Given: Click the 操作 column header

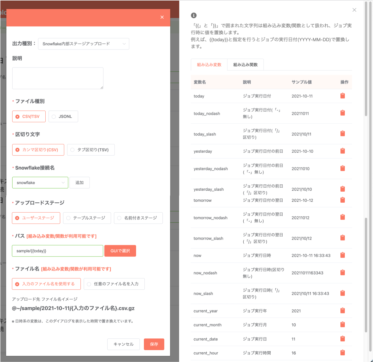Looking at the screenshot, I should [344, 82].
